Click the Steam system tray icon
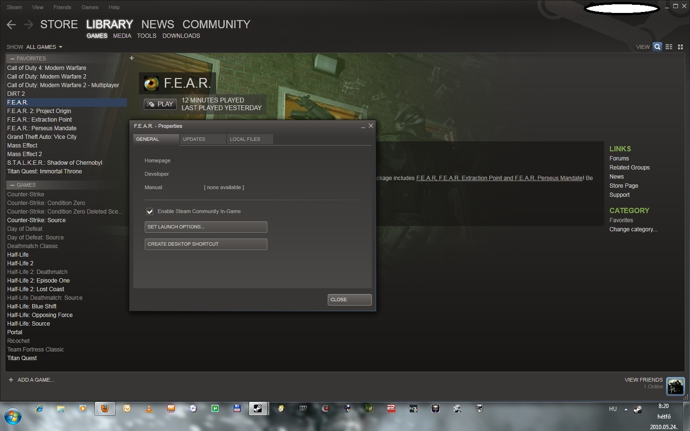The image size is (690, 431). (x=638, y=409)
